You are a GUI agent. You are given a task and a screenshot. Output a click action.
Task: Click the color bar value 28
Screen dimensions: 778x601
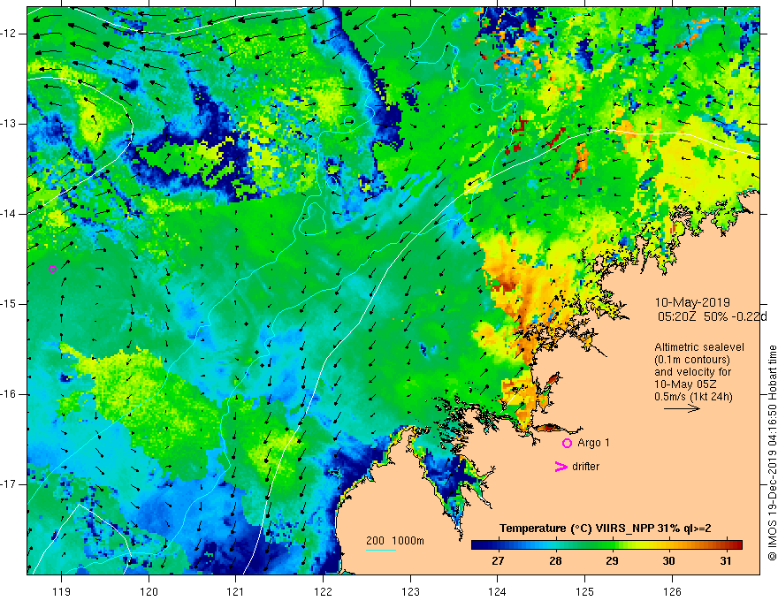click(x=555, y=561)
